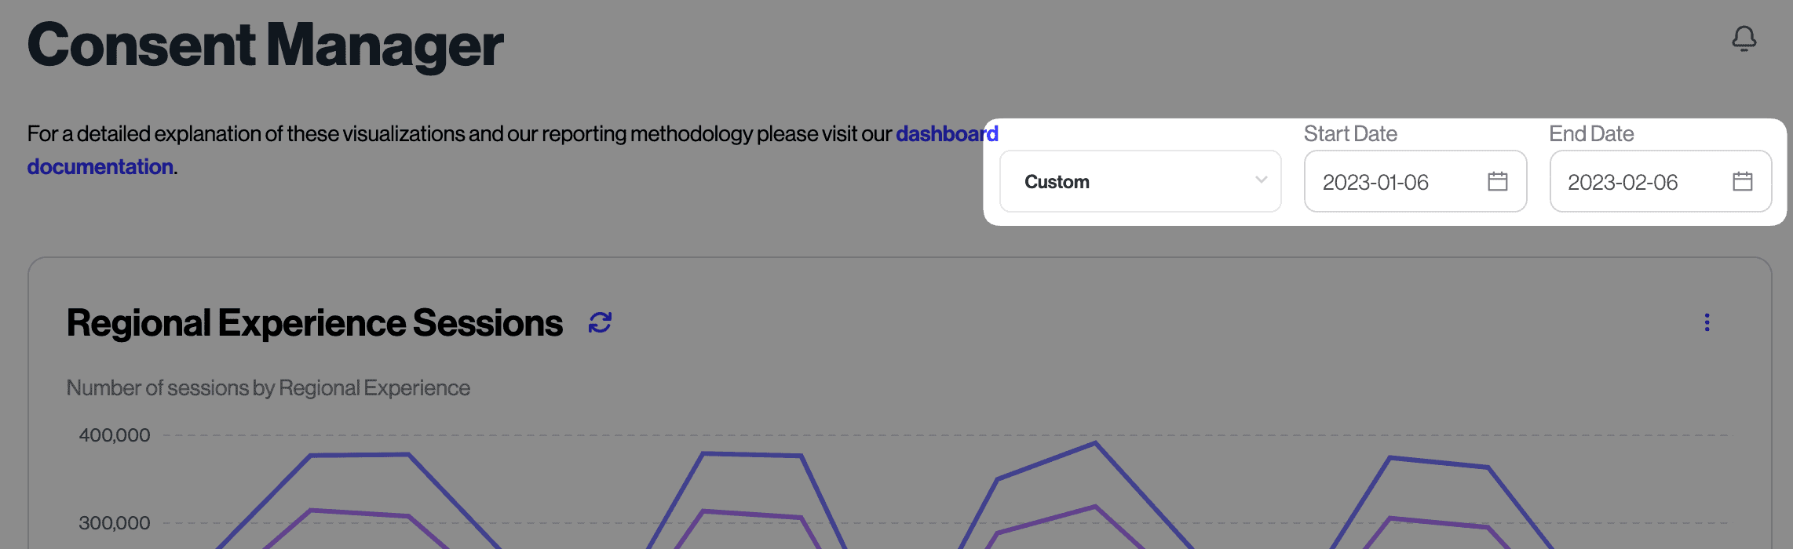The image size is (1793, 549).
Task: Click the End Date calendar icon
Action: click(x=1743, y=181)
